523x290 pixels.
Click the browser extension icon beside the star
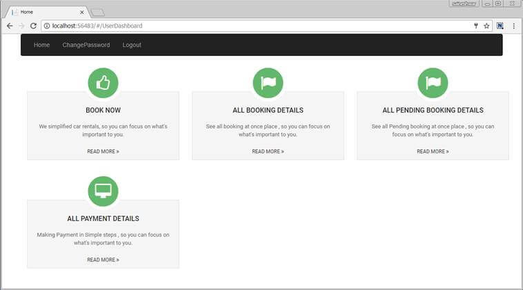point(500,26)
